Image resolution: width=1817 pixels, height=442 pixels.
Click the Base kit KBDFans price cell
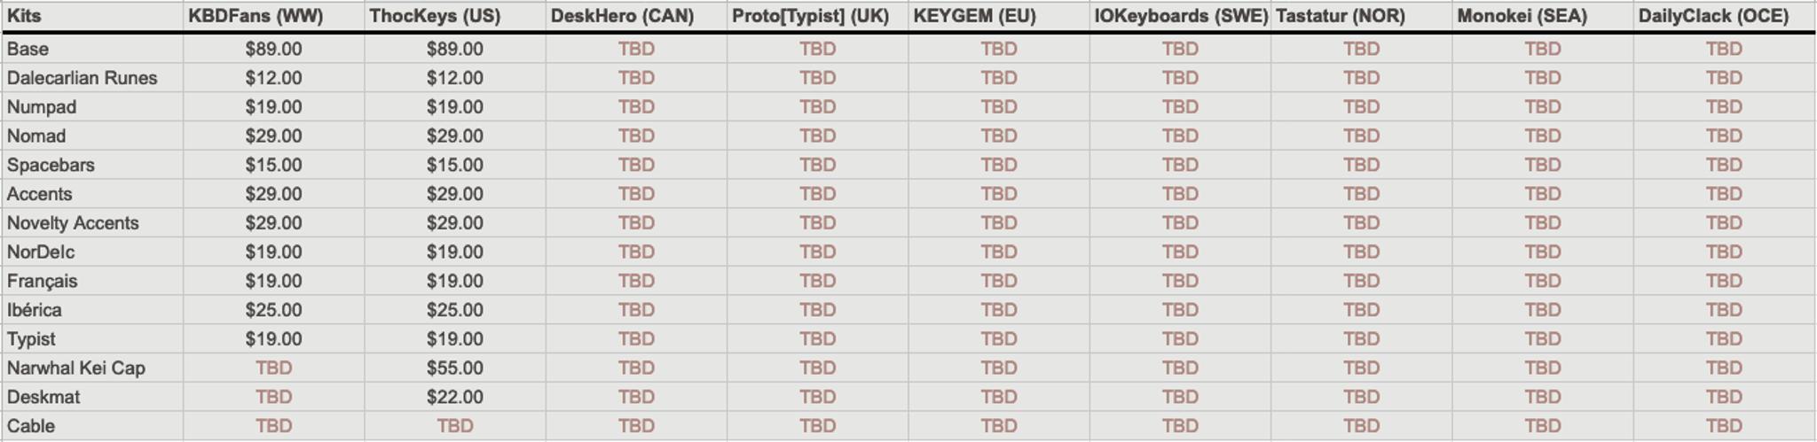pos(273,49)
